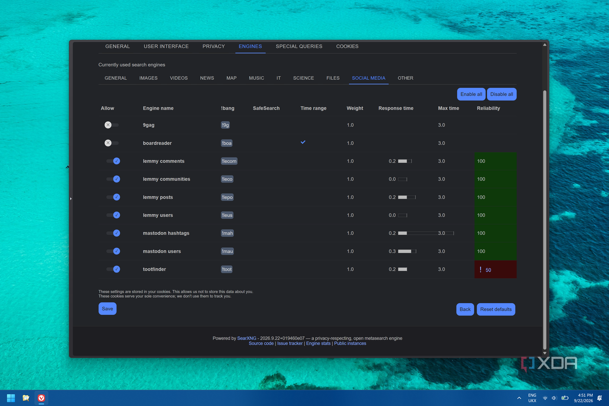This screenshot has height=406, width=609.
Task: Expand the browser side panel arrow
Action: click(71, 198)
